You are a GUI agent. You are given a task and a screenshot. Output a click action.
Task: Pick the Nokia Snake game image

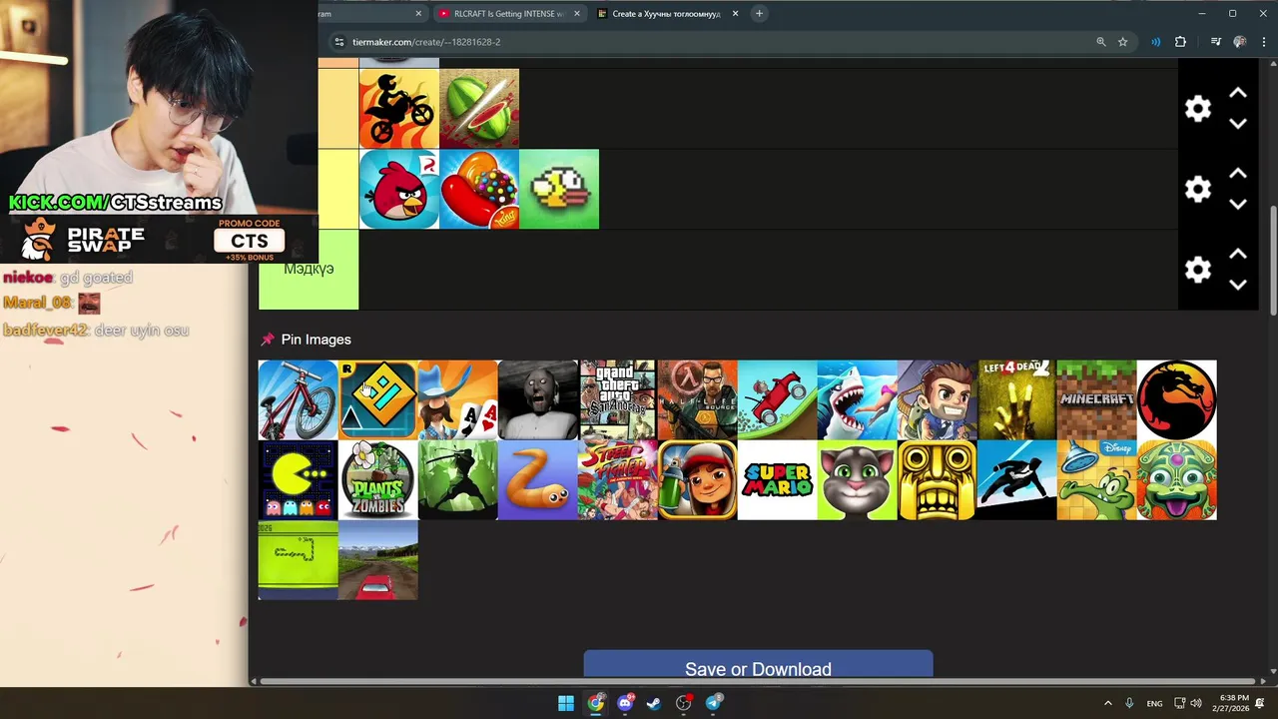pos(298,560)
